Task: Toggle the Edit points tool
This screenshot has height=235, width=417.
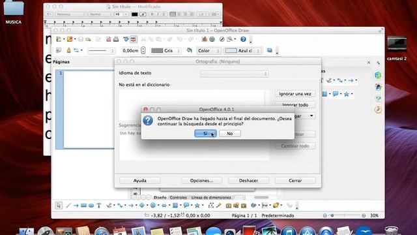Action: [x=211, y=206]
